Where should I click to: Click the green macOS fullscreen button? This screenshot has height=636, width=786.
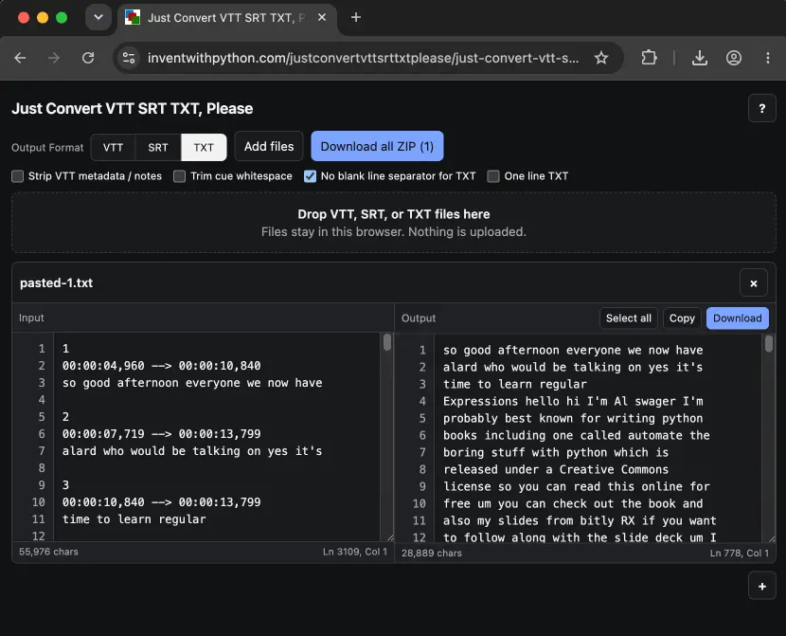62,18
